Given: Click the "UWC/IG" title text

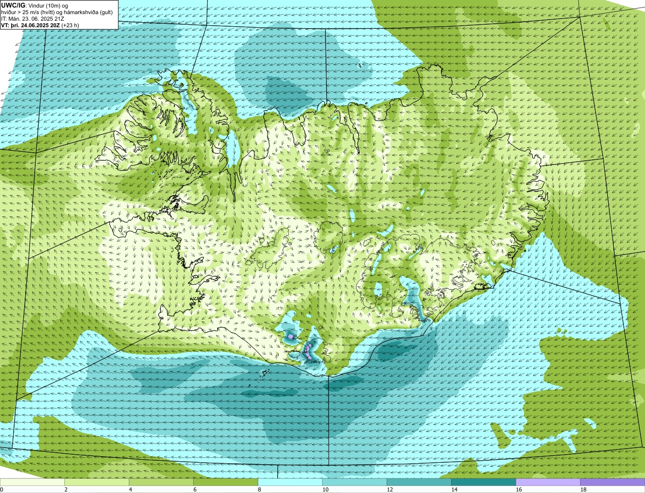Looking at the screenshot, I should (x=14, y=6).
